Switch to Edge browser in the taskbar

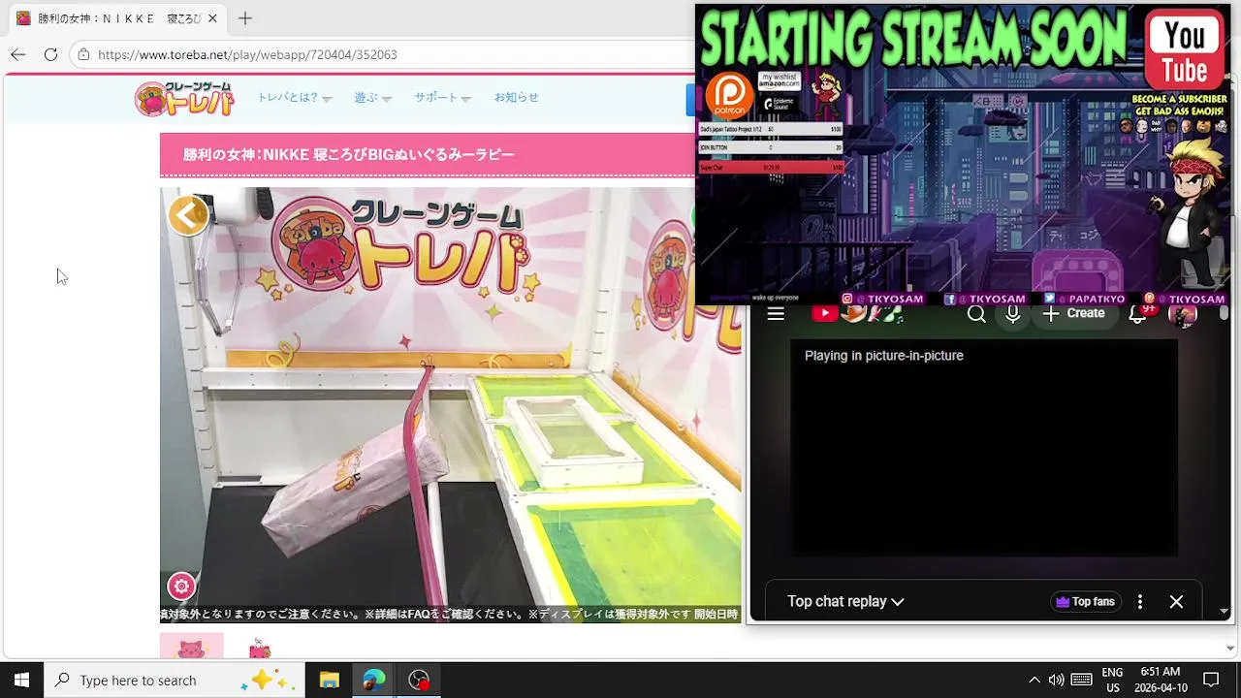(373, 680)
